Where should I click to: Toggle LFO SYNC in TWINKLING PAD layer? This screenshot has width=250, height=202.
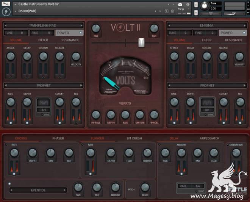(42, 115)
